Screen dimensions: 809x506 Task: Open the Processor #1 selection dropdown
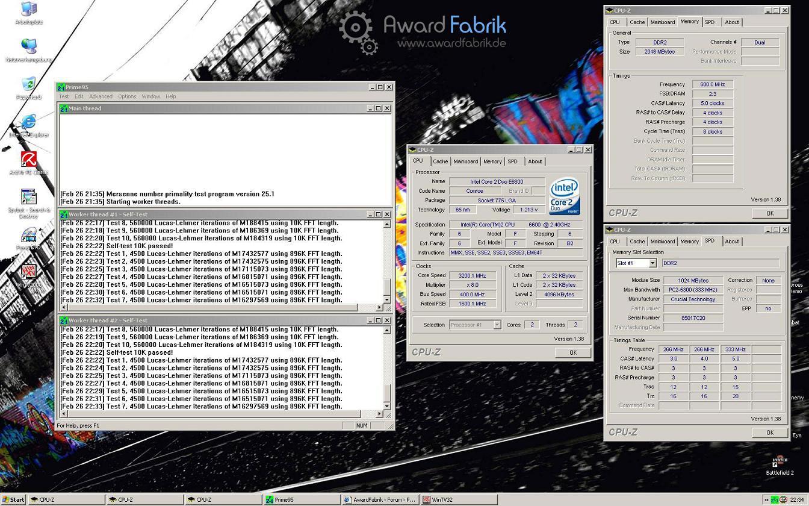click(x=497, y=325)
